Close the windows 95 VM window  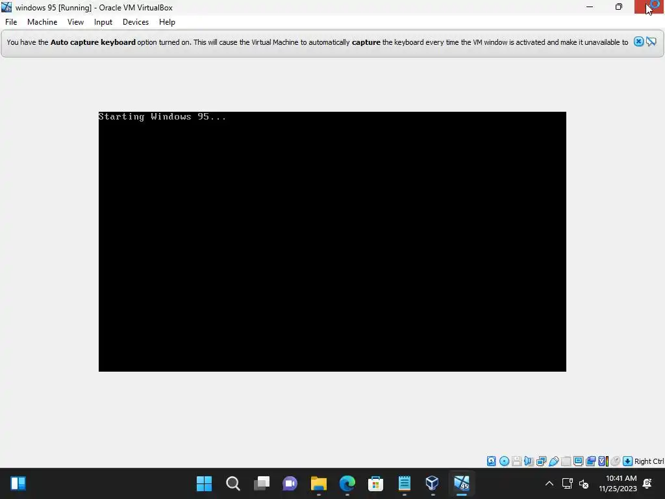[x=649, y=6]
